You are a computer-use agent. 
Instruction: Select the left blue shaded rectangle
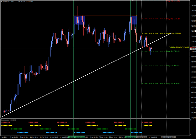coord(79,20)
